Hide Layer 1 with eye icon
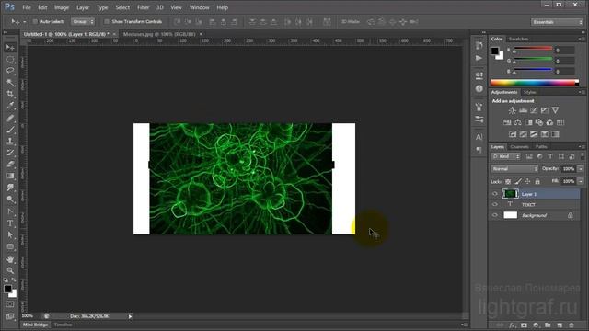Viewport: 589px width, 331px height. tap(495, 194)
